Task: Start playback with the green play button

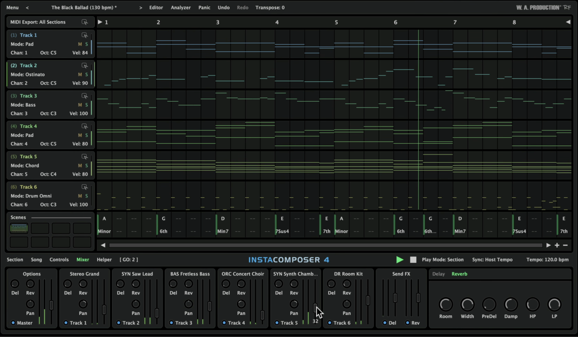Action: point(400,260)
